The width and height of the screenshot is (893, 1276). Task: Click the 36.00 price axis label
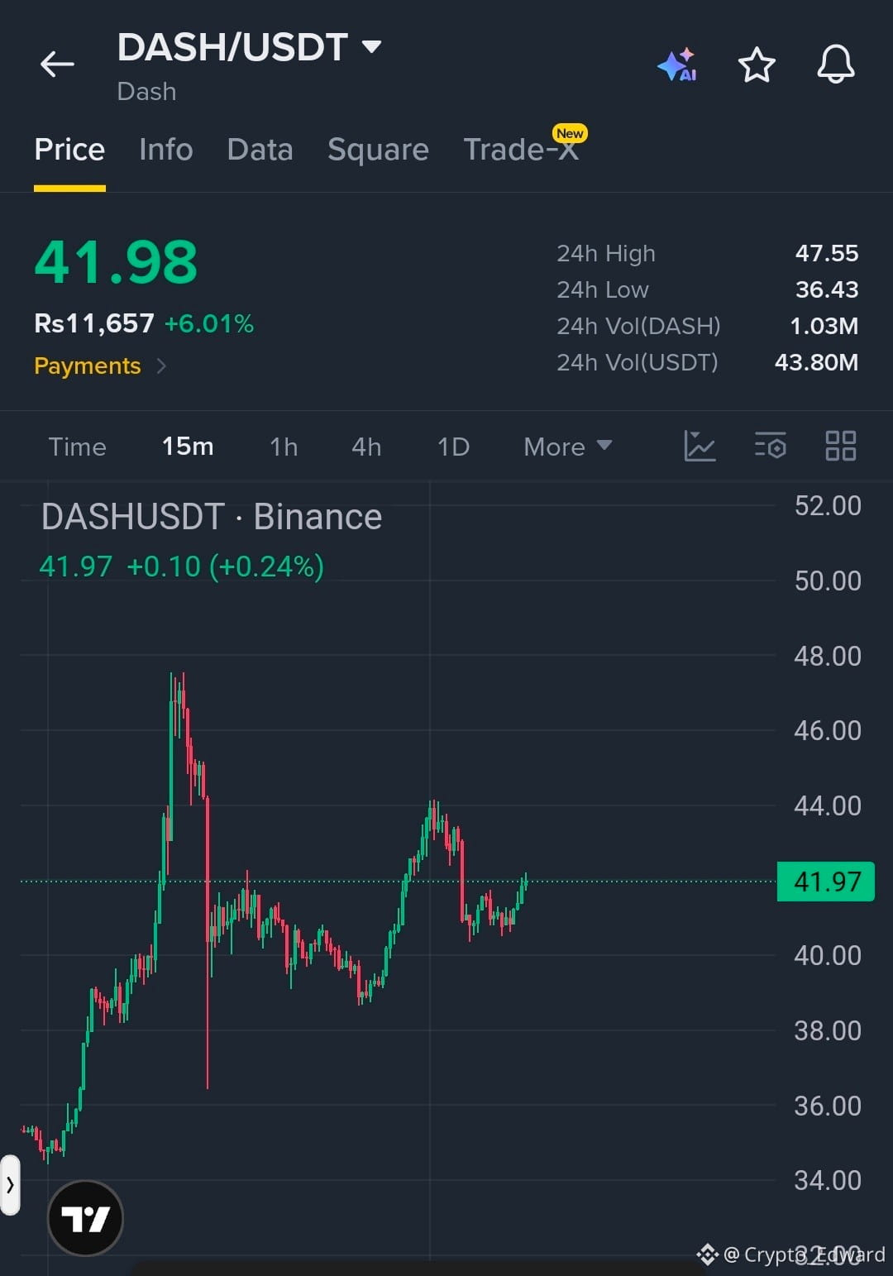pyautogui.click(x=828, y=1106)
